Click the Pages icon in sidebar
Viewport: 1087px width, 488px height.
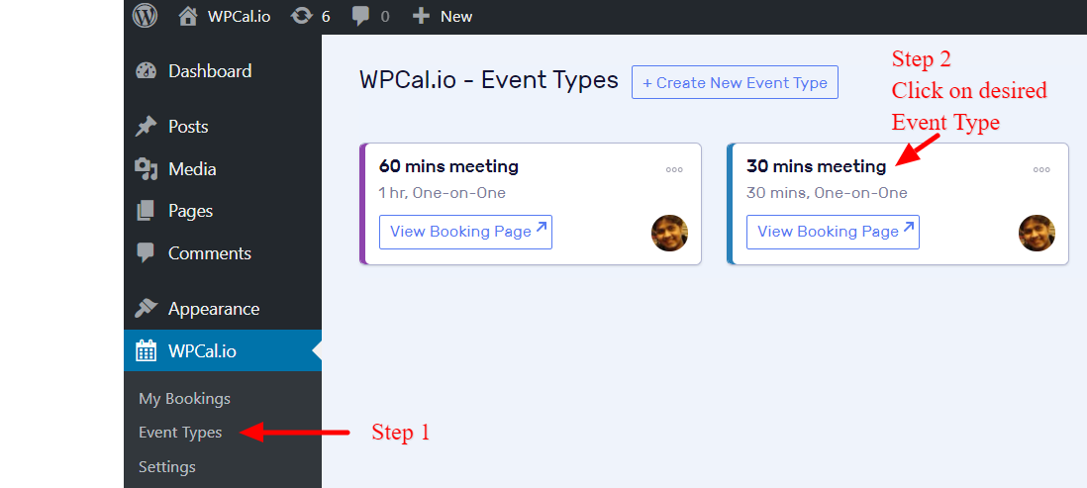[x=146, y=211]
